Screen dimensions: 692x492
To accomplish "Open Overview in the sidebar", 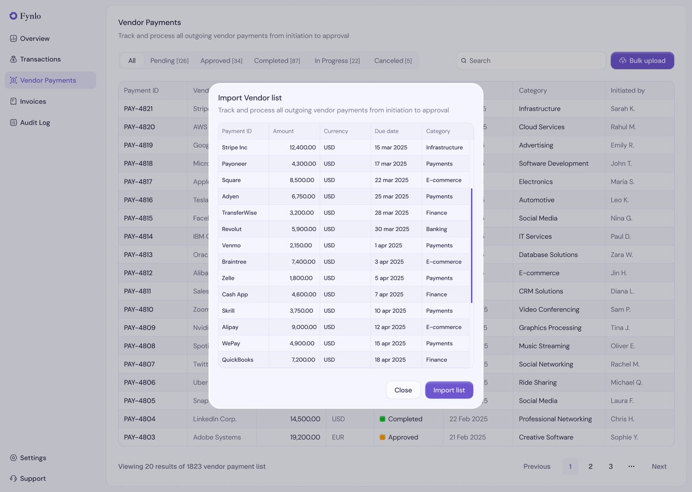I will pyautogui.click(x=50, y=38).
